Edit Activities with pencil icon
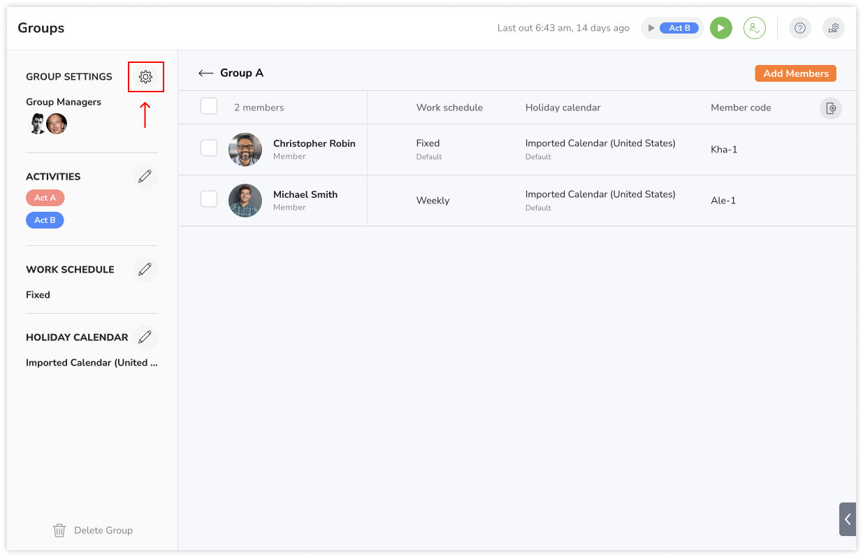 pos(145,177)
